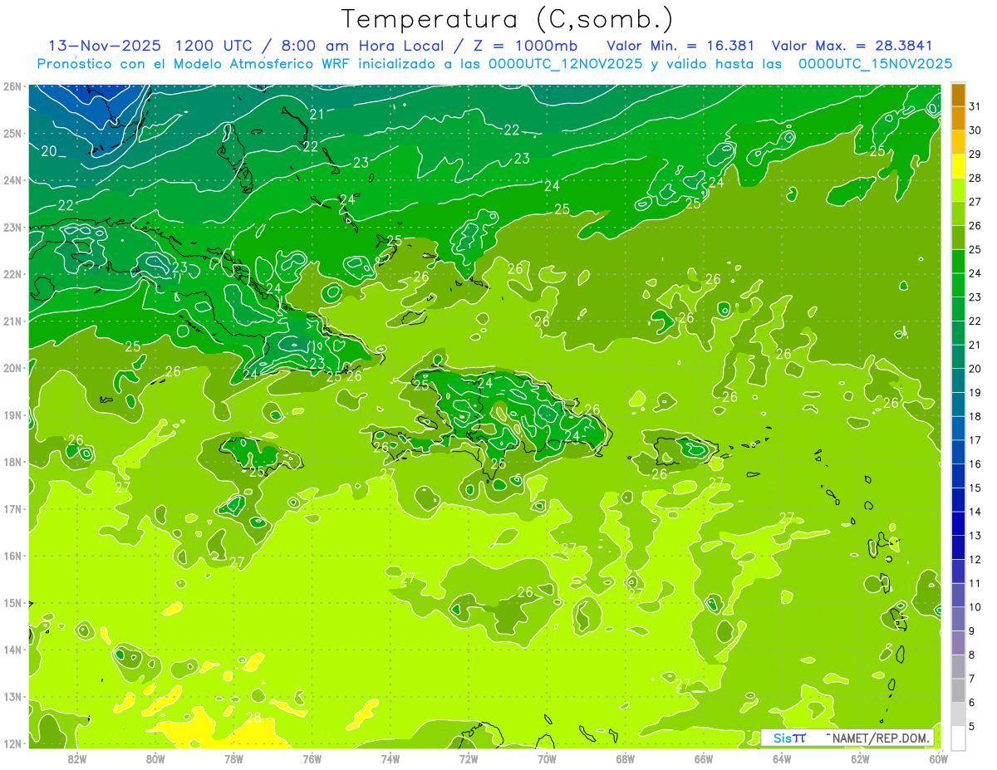Click the 5 label on the color scale

[973, 726]
